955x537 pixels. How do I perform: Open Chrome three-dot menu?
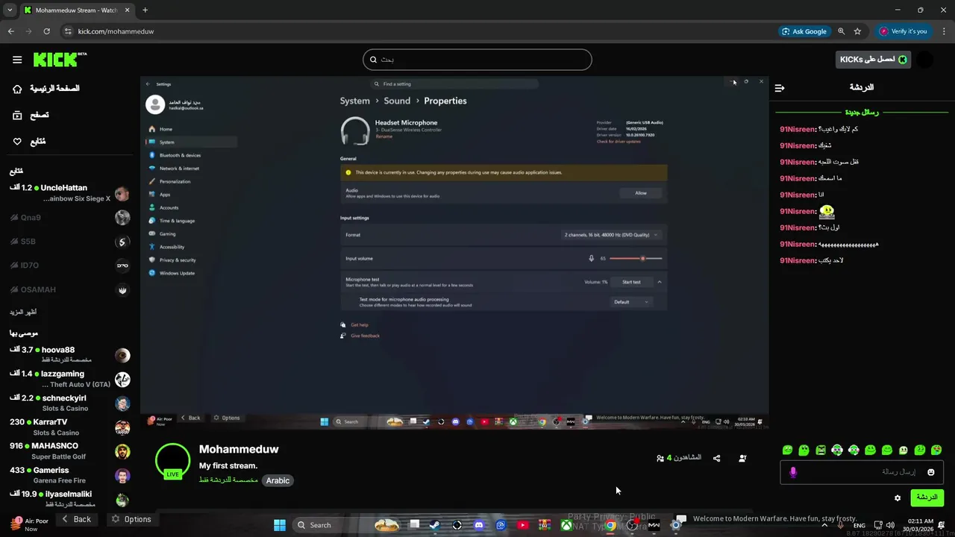point(942,31)
